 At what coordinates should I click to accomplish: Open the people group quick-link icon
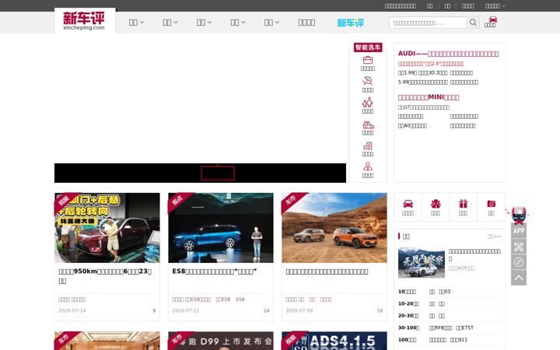(x=436, y=204)
